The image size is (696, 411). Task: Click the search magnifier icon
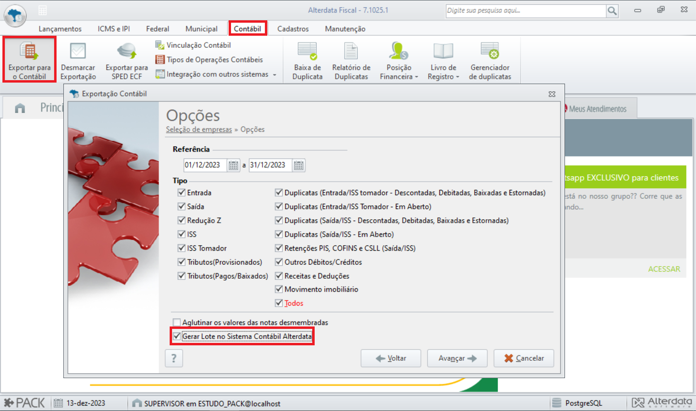point(612,11)
